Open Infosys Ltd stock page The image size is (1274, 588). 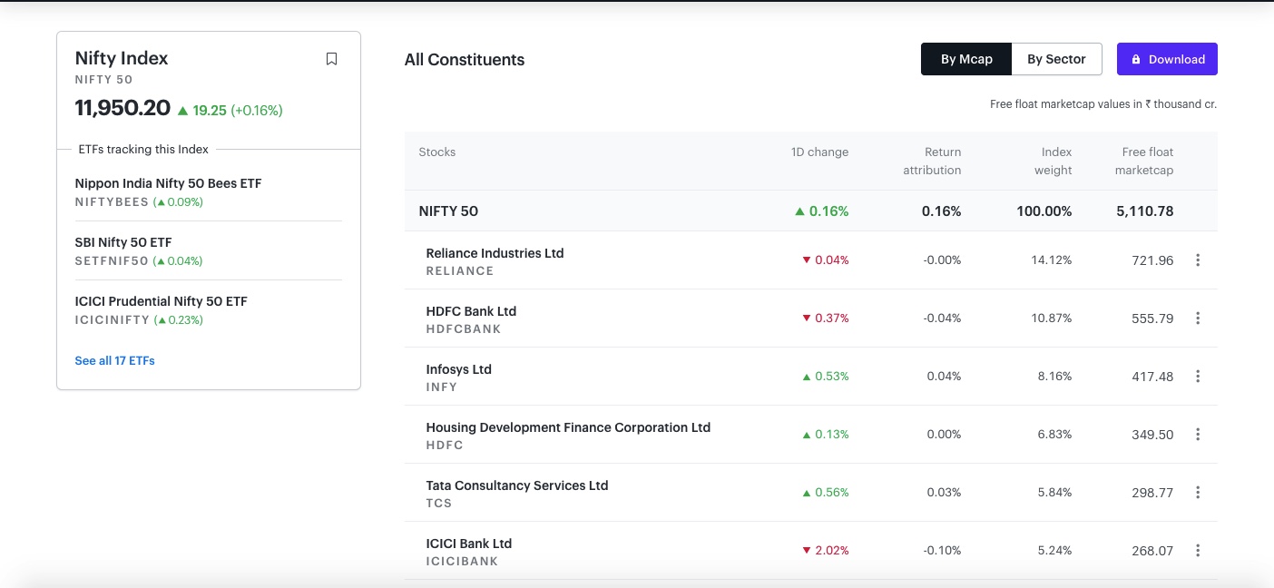[458, 369]
